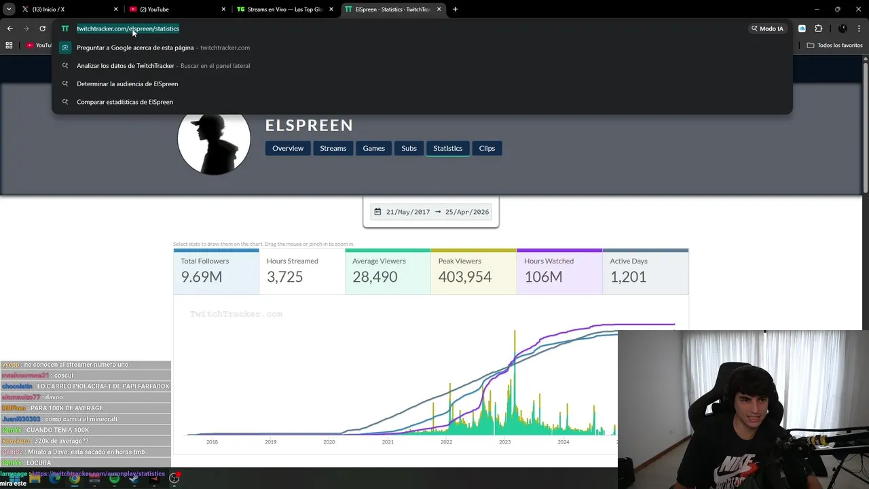Screen dimensions: 869x489
Task: Close the YouTube browser tab
Action: click(x=223, y=10)
